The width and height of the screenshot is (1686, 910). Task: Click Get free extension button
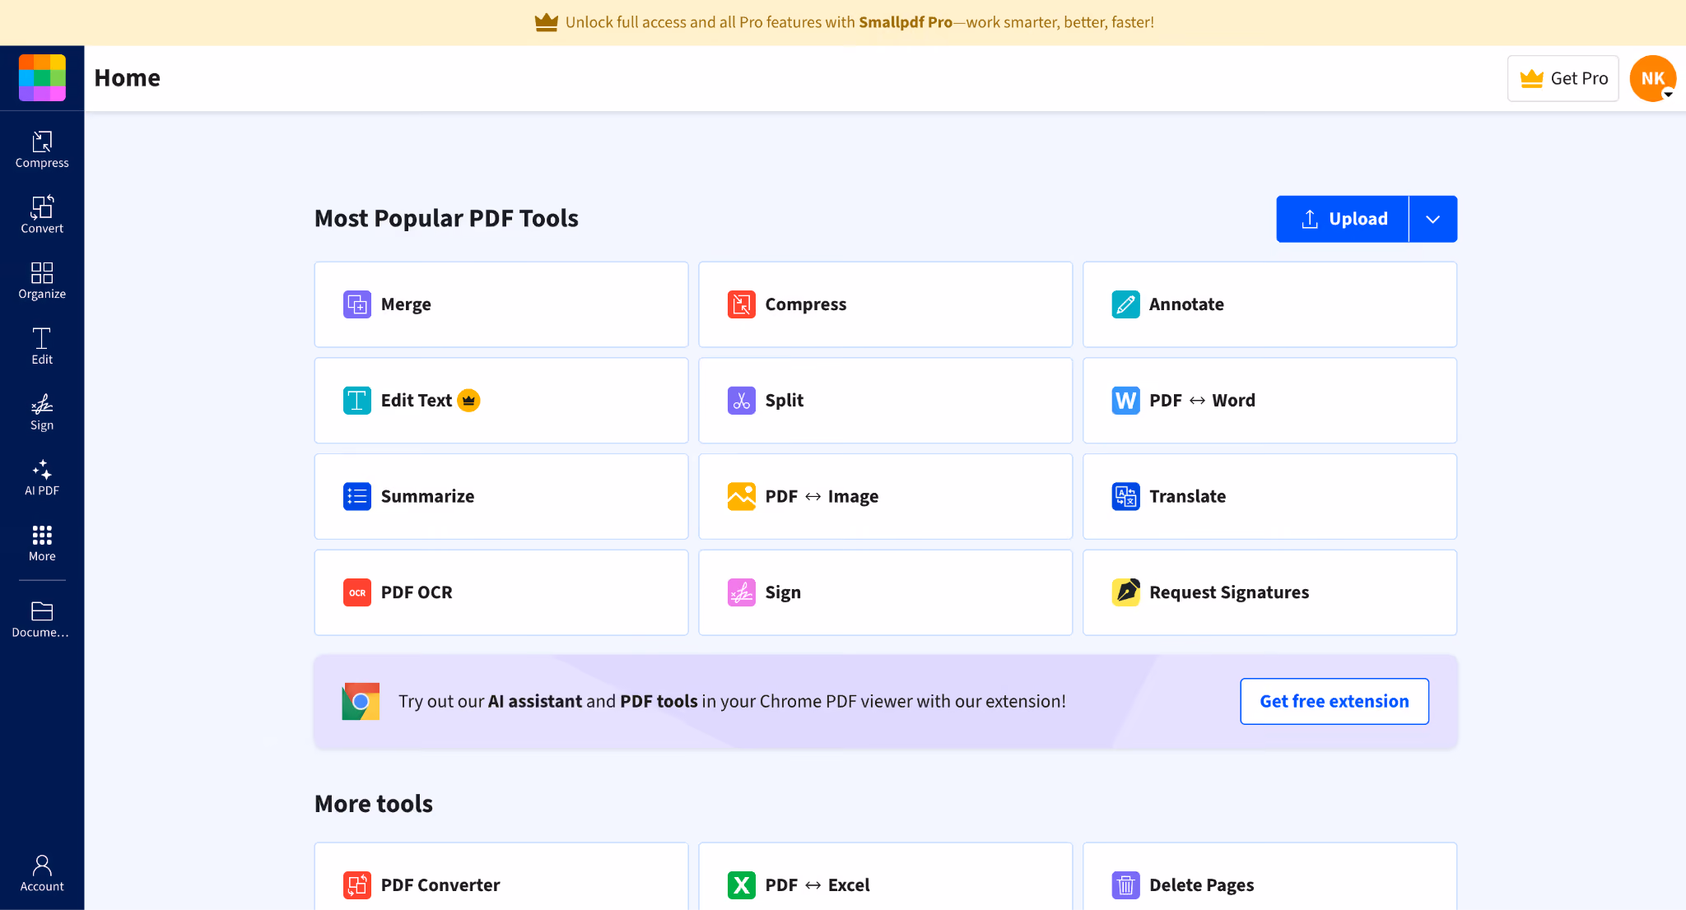pos(1334,702)
